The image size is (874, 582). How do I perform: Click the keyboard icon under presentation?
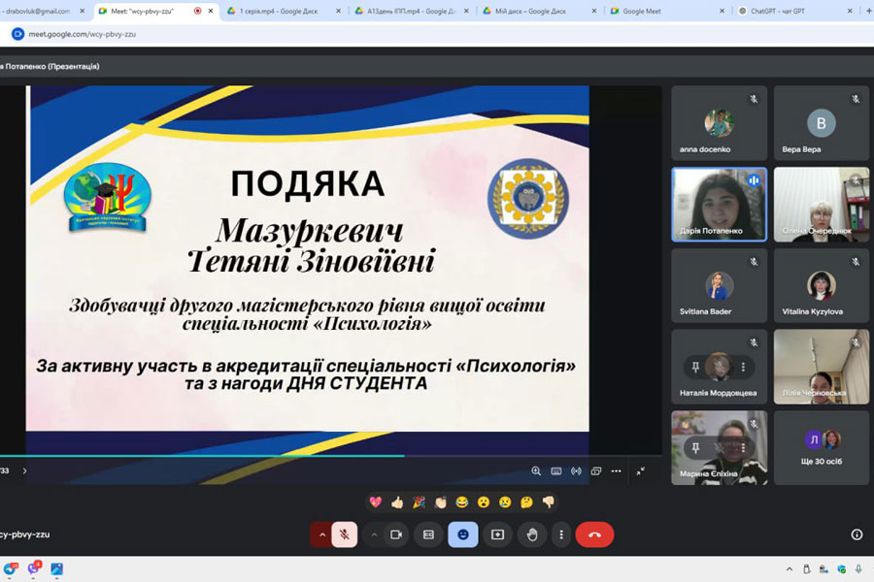pyautogui.click(x=556, y=471)
